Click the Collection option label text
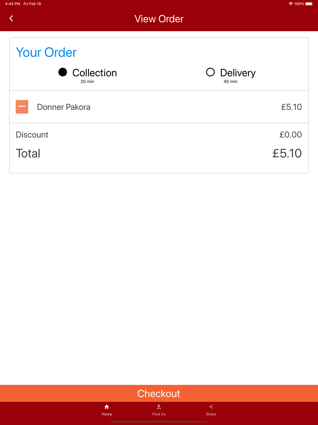The image size is (318, 425). [94, 73]
